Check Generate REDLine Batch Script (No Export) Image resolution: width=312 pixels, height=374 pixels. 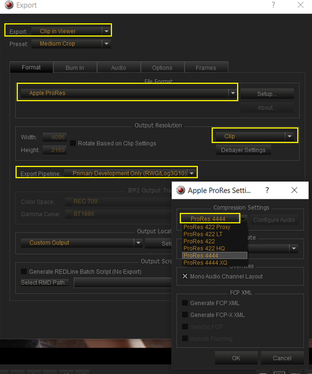[24, 272]
